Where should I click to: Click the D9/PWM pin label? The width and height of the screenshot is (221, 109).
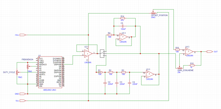coord(57,64)
